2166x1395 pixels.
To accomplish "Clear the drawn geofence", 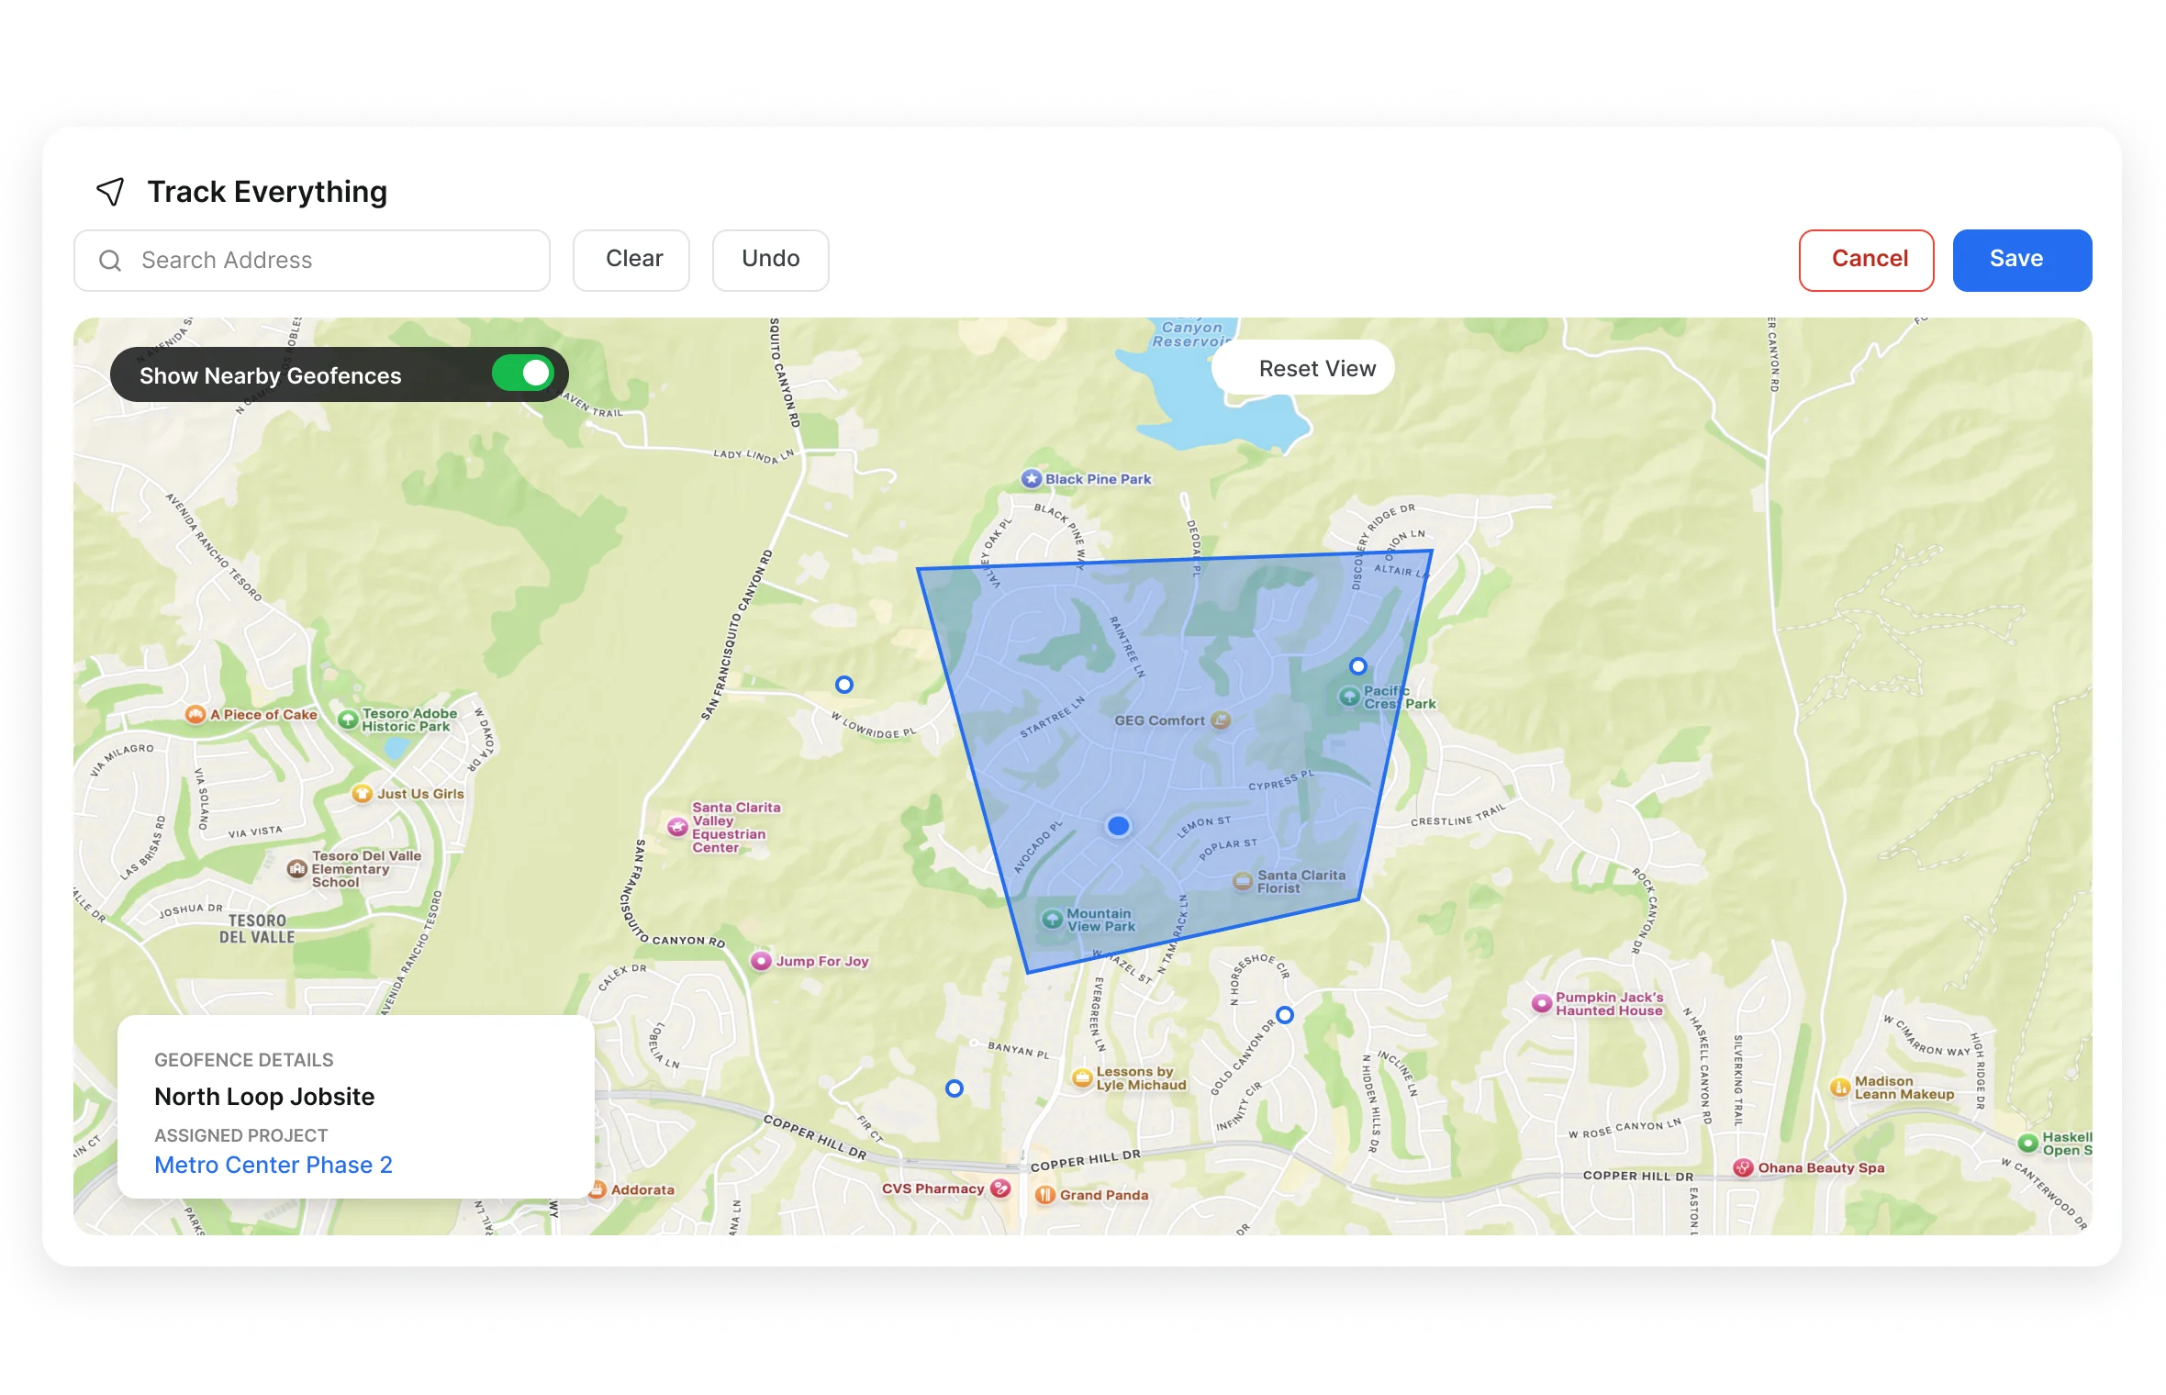I will 631,261.
